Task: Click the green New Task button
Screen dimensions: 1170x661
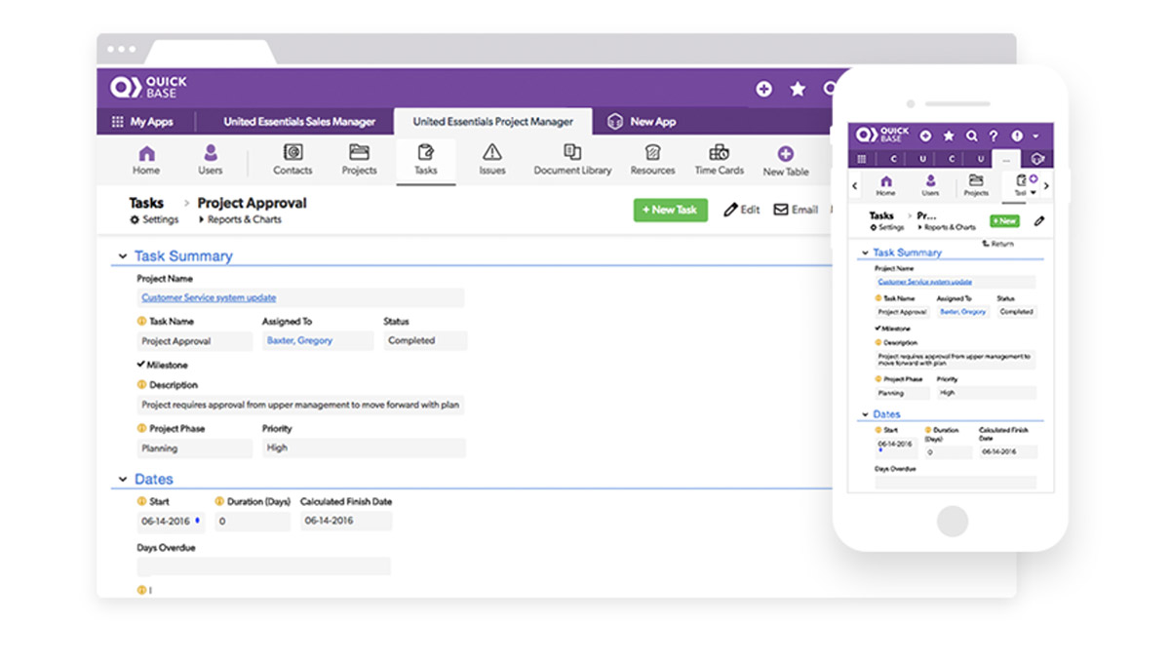Action: click(x=670, y=210)
